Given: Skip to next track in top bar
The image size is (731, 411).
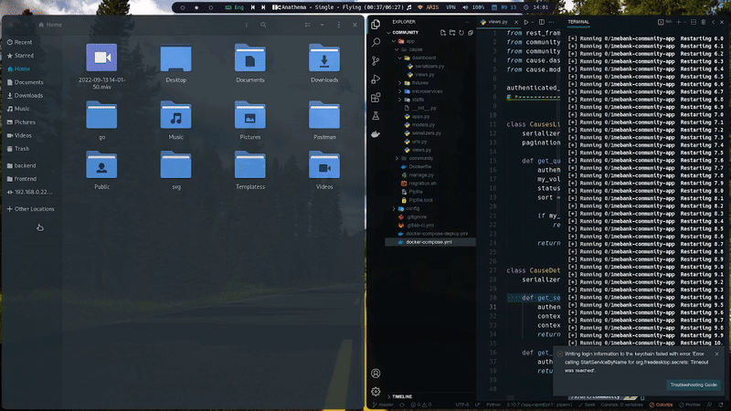Looking at the screenshot, I should coord(263,7).
